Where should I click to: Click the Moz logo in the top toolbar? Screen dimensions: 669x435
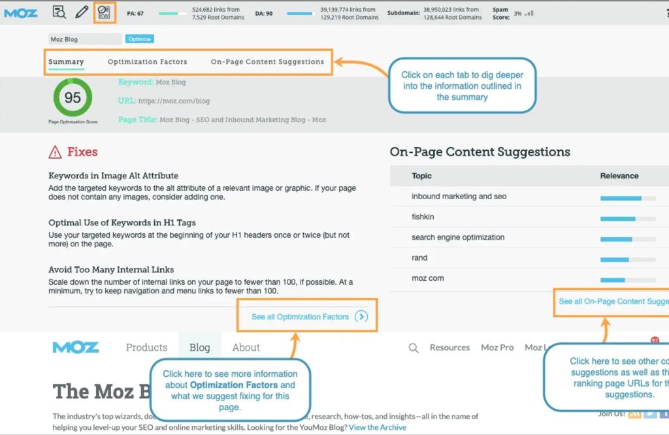(x=21, y=12)
